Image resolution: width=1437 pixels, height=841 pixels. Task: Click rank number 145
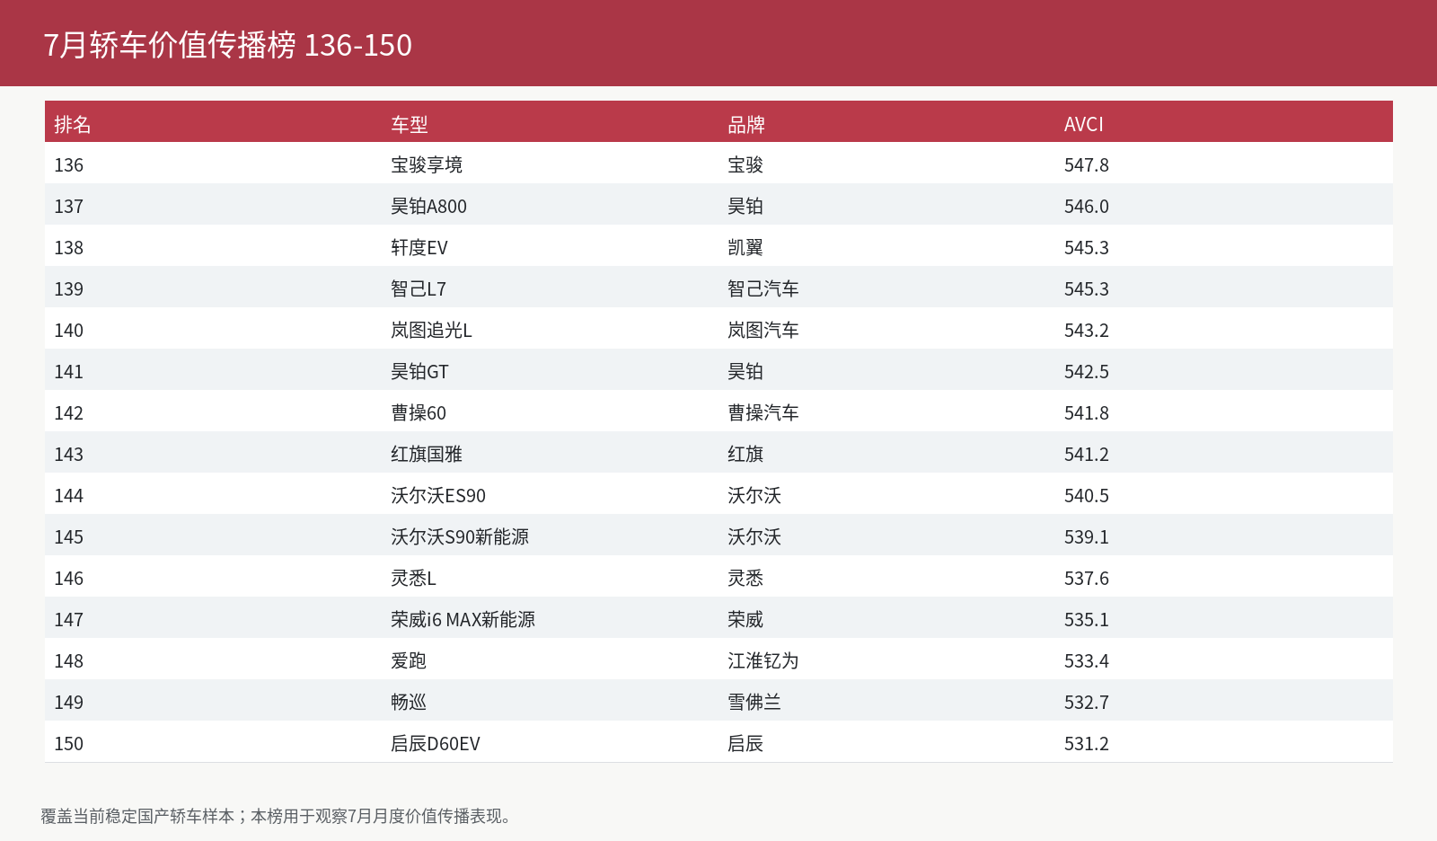(x=68, y=537)
